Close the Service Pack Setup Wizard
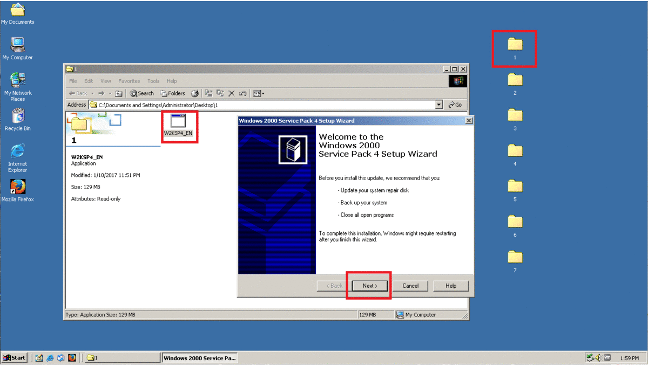This screenshot has width=648, height=366. (468, 121)
